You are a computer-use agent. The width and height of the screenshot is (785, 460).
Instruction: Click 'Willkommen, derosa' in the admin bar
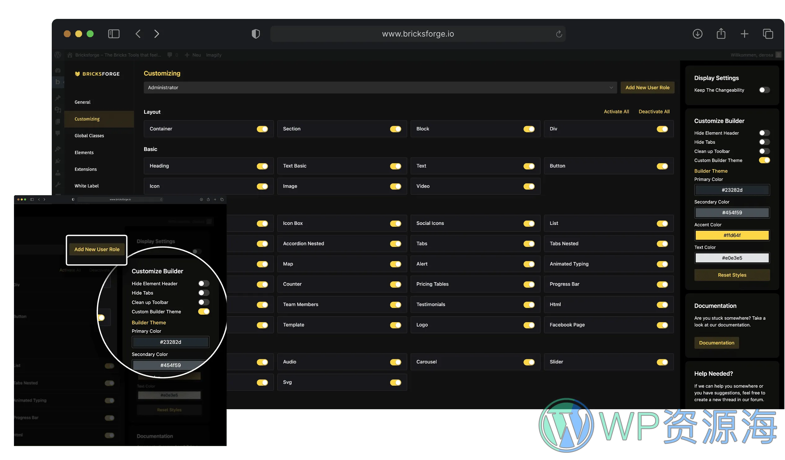point(752,55)
